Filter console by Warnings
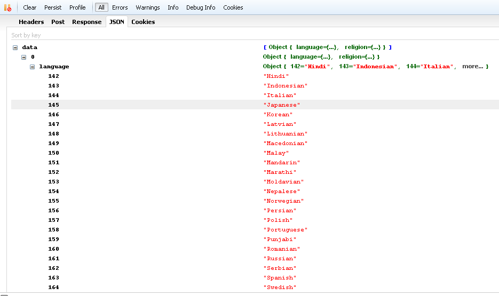Image resolution: width=499 pixels, height=296 pixels. point(148,7)
